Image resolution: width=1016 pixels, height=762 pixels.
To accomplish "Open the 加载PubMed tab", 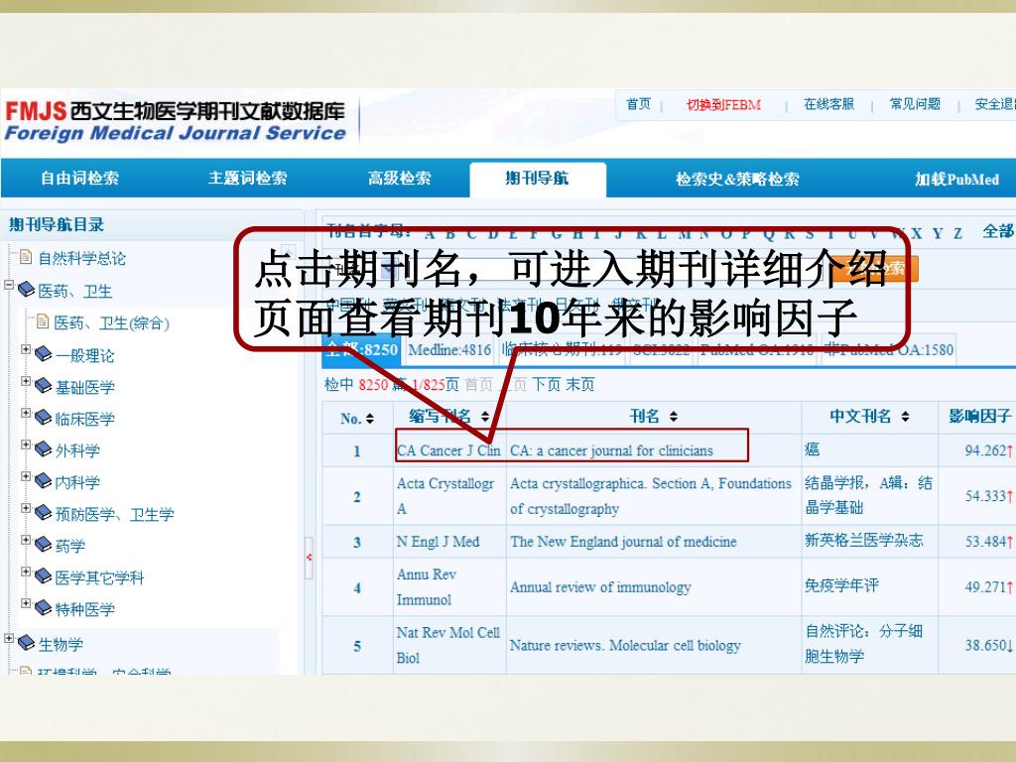I will (x=956, y=179).
